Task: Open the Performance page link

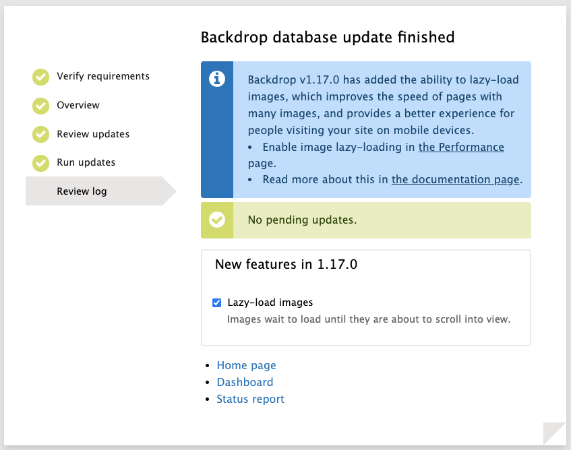Action: (x=461, y=147)
